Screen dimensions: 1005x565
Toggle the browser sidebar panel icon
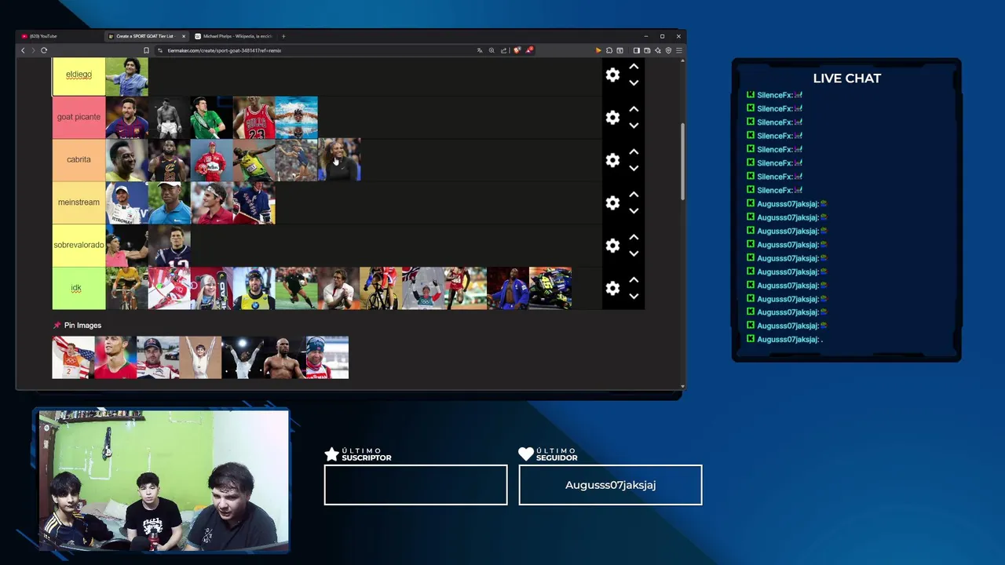636,50
